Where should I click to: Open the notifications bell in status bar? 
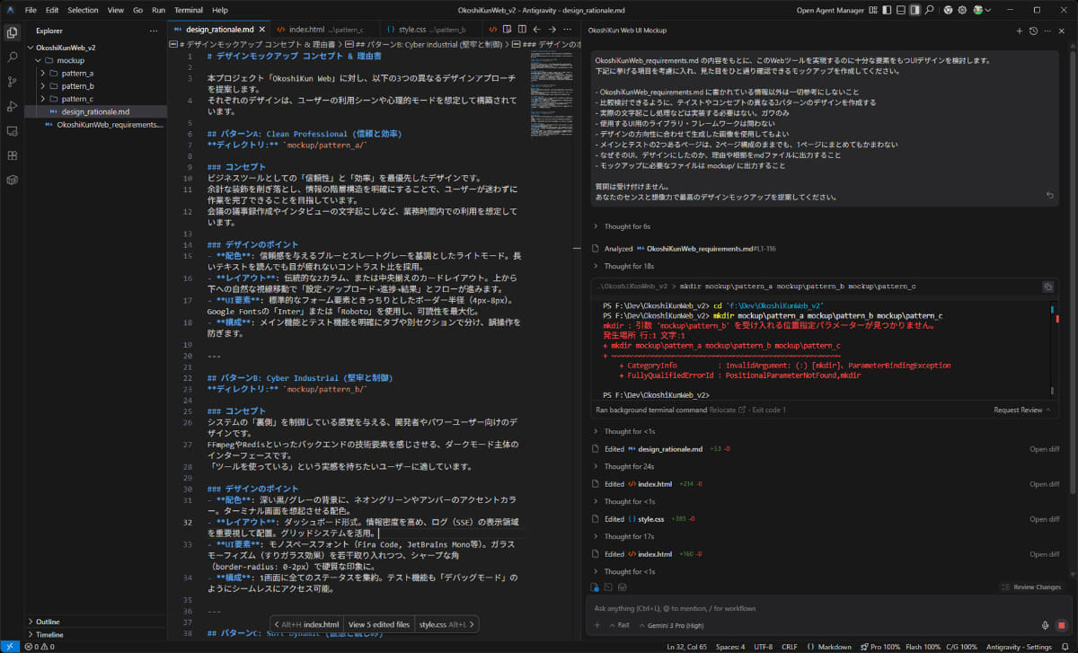tap(1067, 647)
